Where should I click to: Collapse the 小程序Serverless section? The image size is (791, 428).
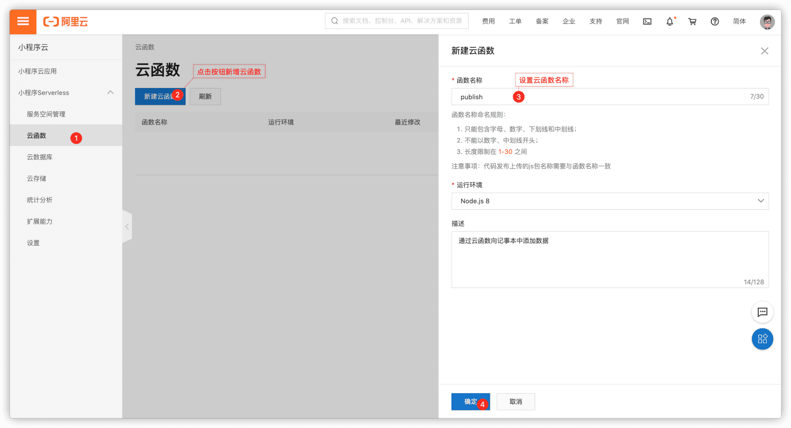110,92
